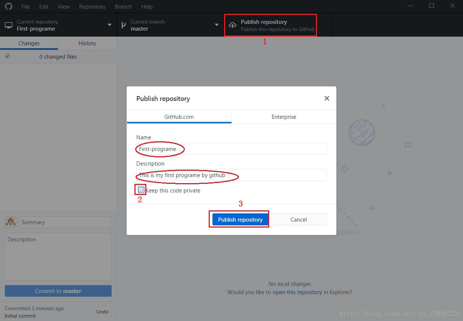Screen dimensions: 463x321
Task: Undo the Initial commit
Action: 102,312
